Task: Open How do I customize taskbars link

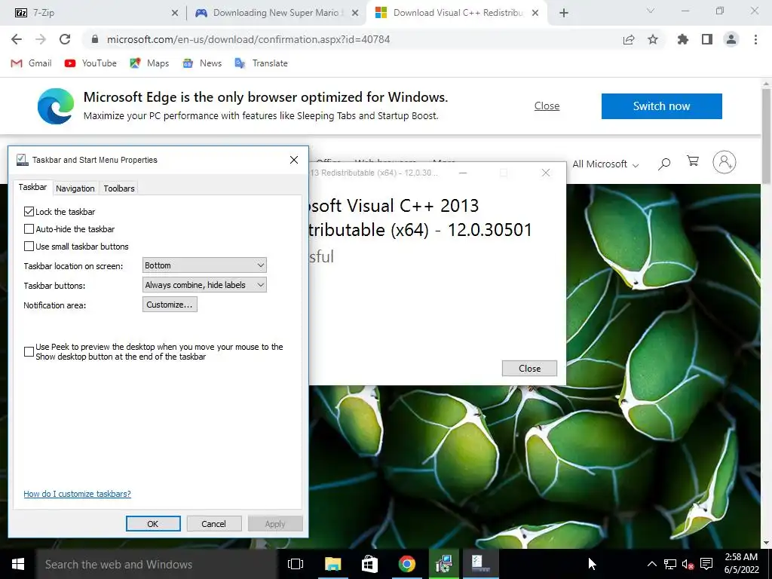Action: [78, 494]
